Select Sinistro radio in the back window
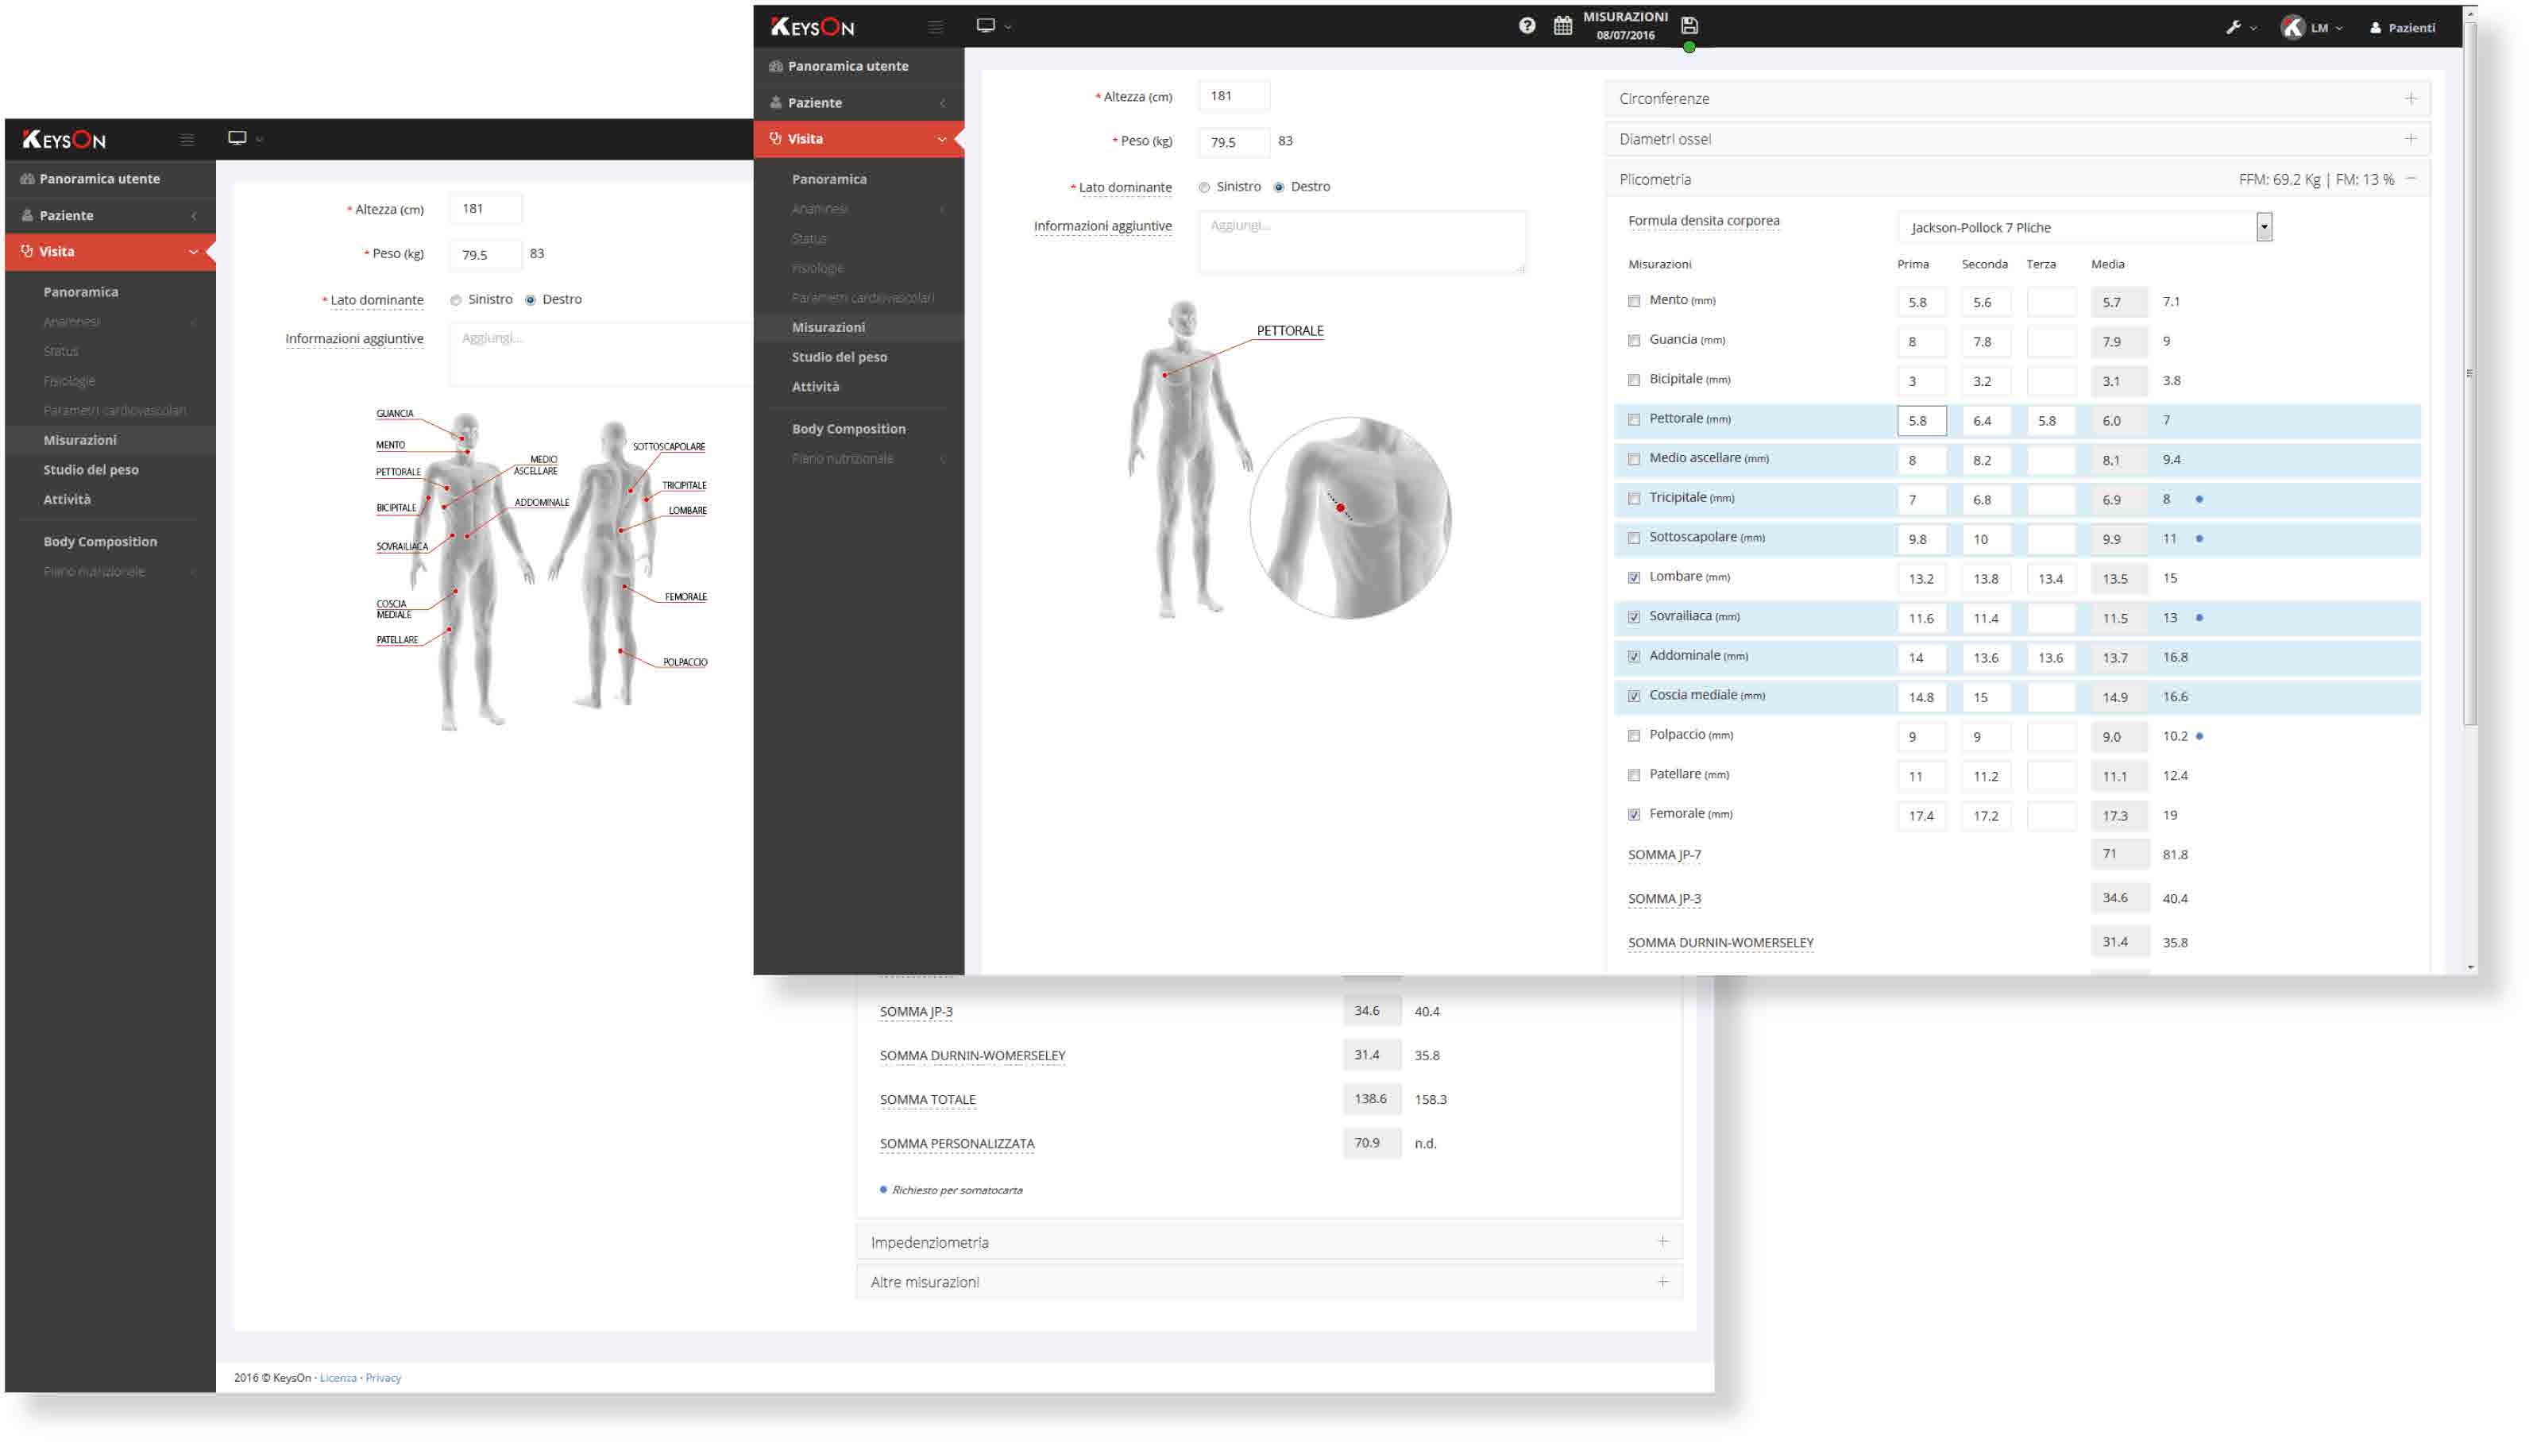Screen dimensions: 2533x1447 tap(455, 300)
